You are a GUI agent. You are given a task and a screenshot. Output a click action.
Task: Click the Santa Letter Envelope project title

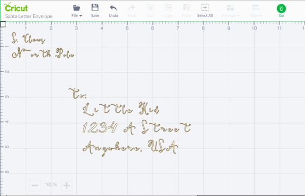[29, 16]
